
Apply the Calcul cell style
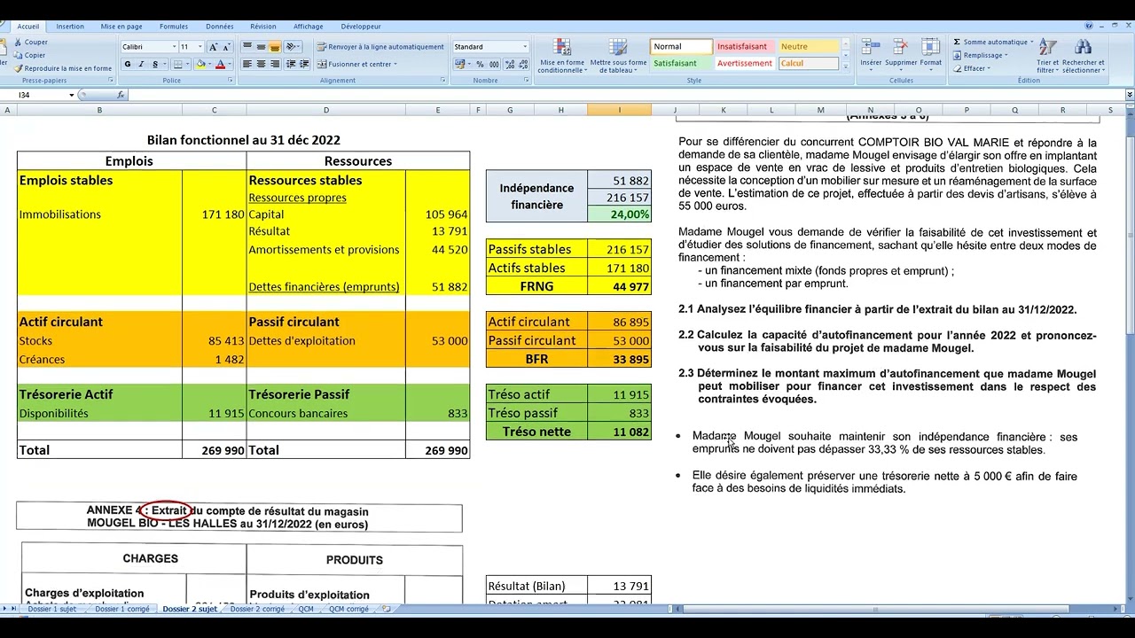808,64
